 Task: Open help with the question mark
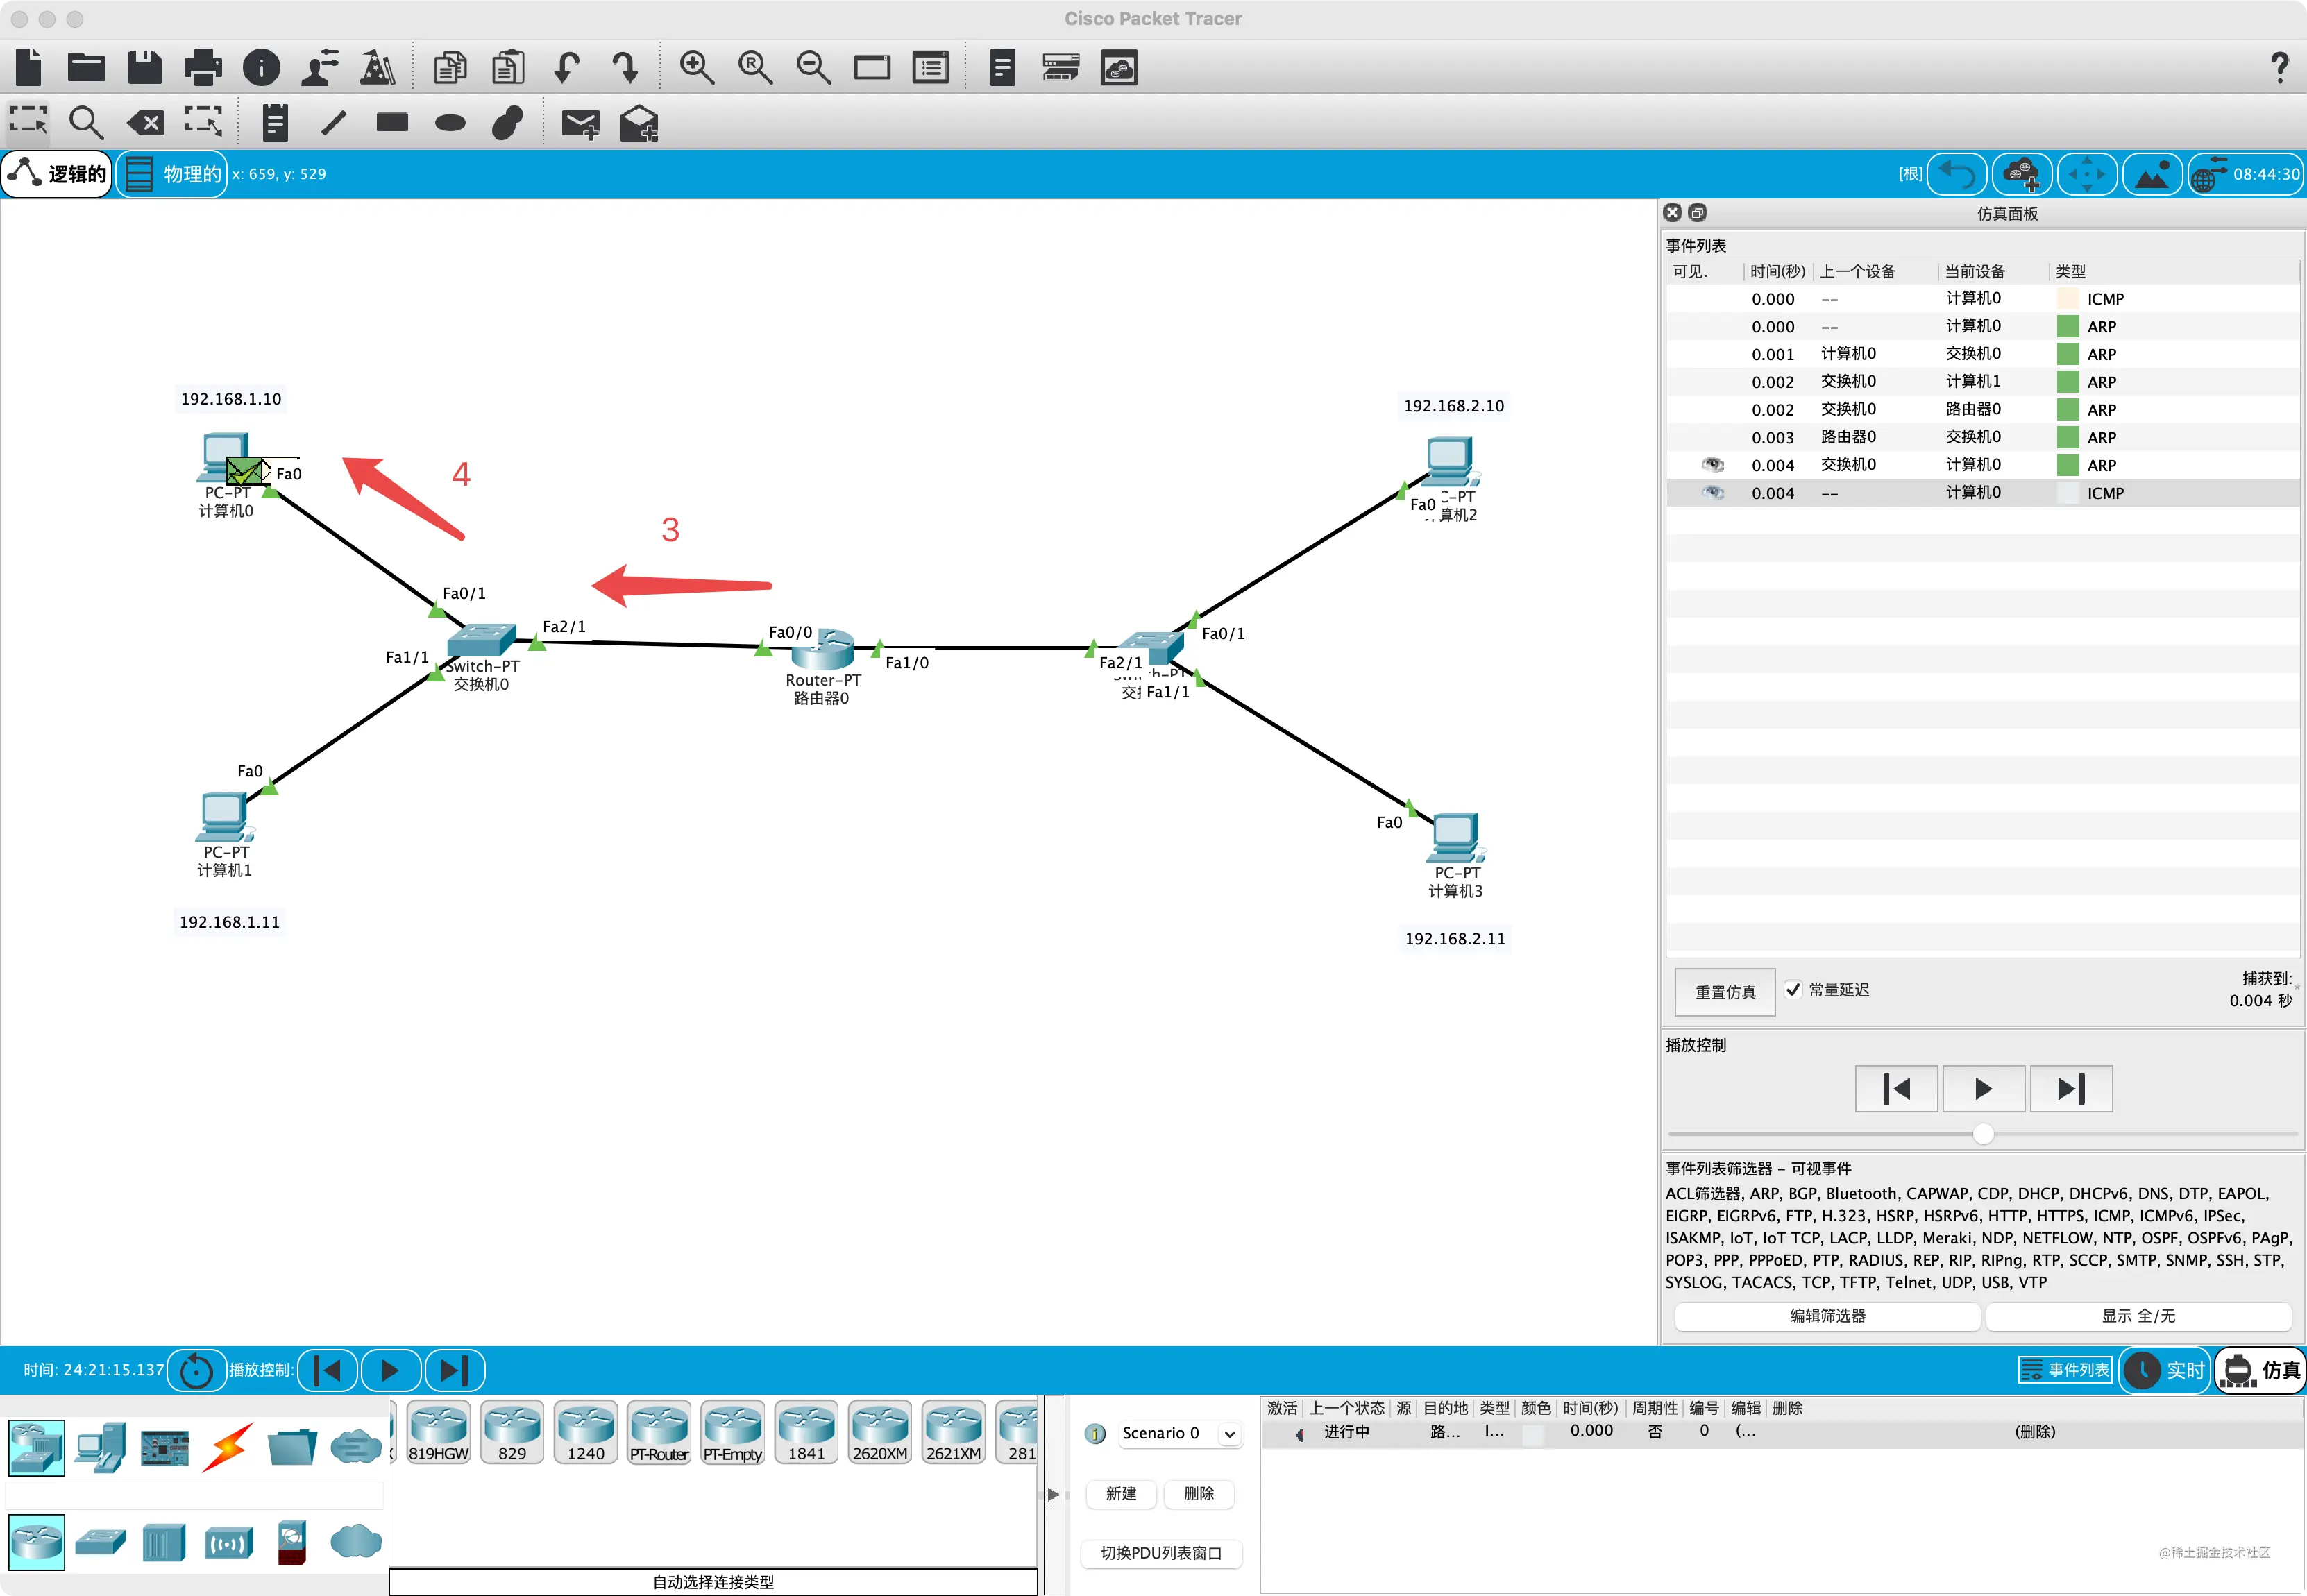[2279, 67]
